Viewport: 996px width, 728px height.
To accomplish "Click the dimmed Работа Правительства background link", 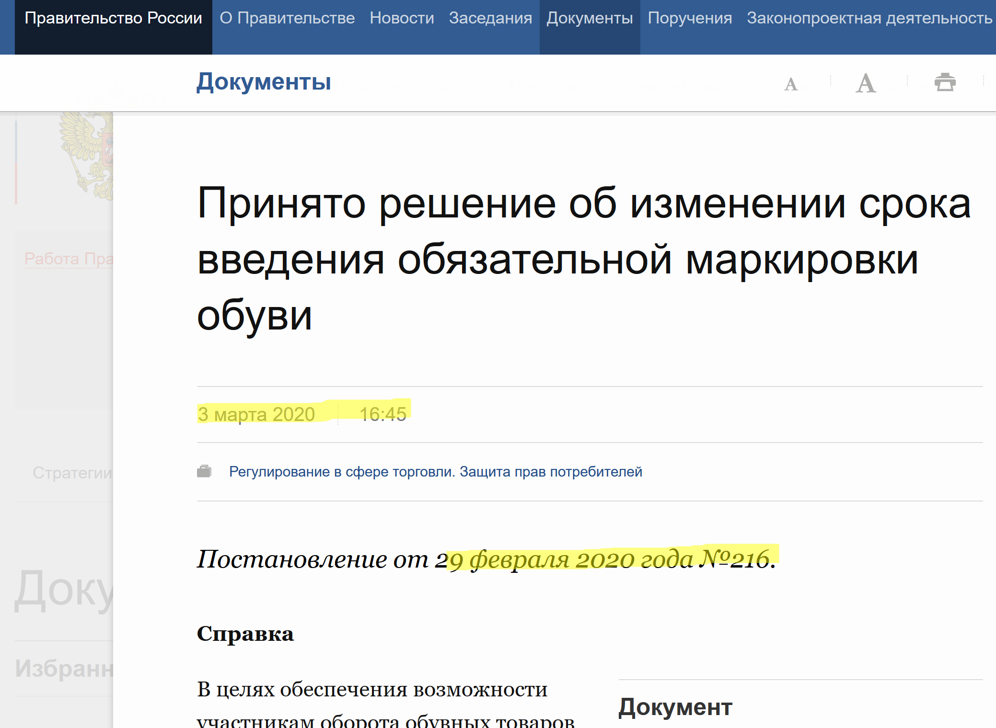I will (x=69, y=259).
